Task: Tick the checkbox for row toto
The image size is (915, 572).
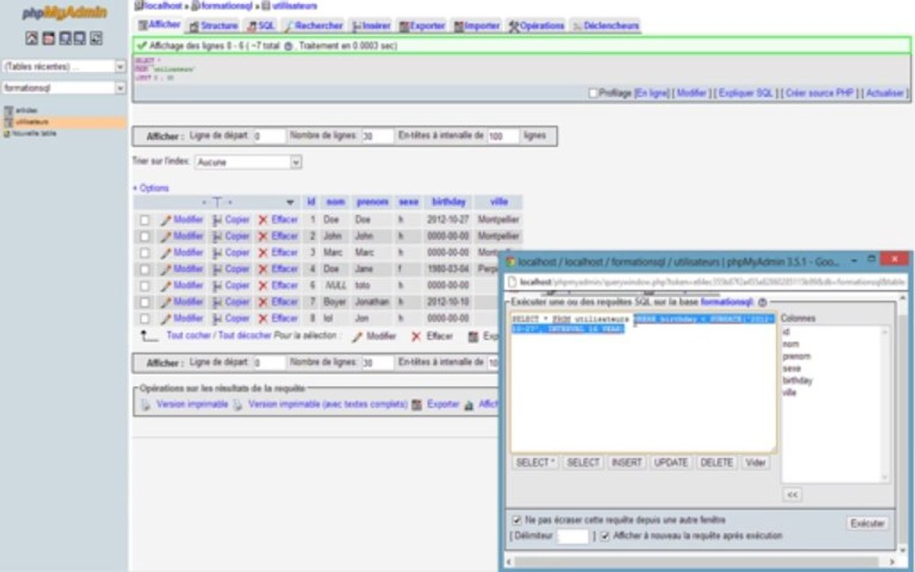Action: click(x=144, y=286)
